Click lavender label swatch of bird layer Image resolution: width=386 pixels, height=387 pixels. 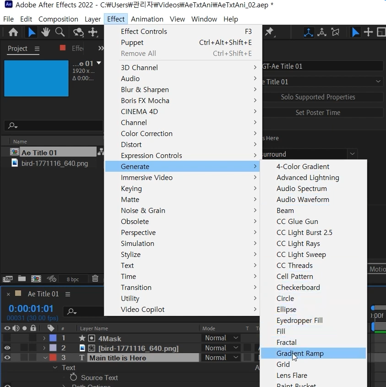point(53,348)
